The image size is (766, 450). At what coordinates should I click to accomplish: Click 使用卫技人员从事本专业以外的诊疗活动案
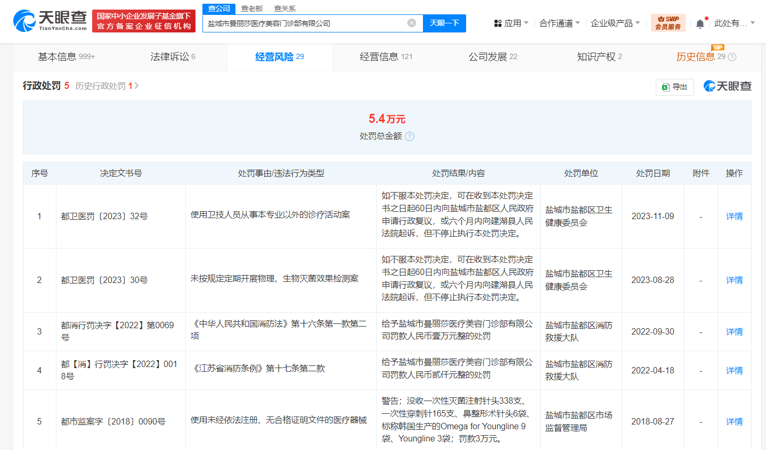click(271, 215)
